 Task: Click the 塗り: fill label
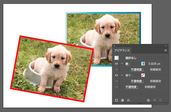coord(129,75)
